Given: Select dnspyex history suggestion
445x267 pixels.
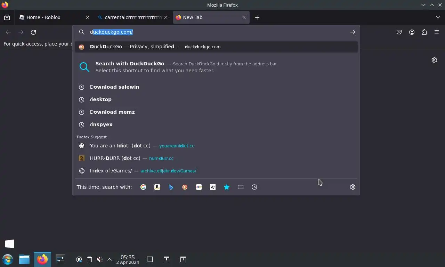Looking at the screenshot, I should (216, 124).
